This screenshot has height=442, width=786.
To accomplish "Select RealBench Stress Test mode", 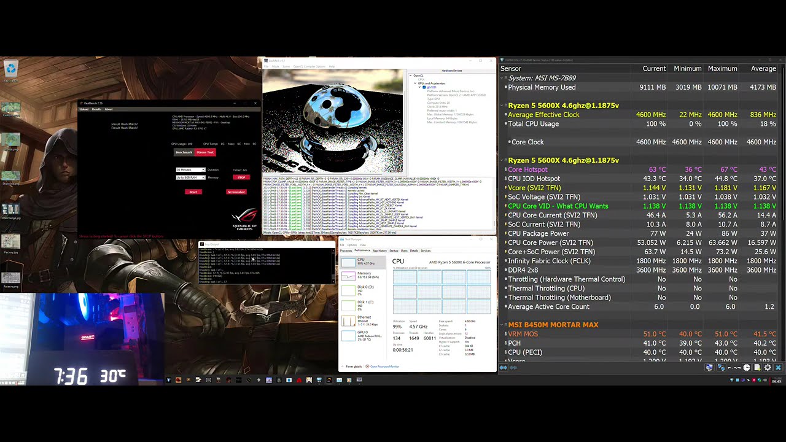I will [205, 152].
